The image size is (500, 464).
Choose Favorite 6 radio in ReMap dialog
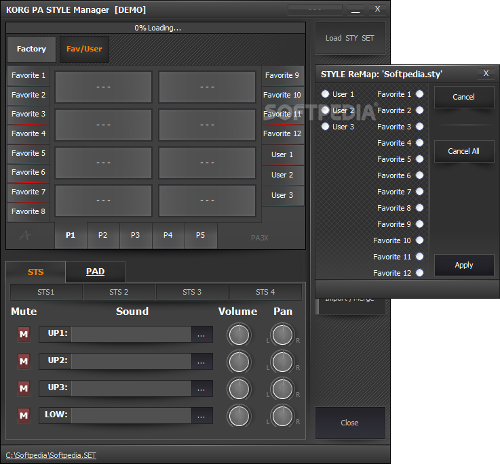pos(420,175)
